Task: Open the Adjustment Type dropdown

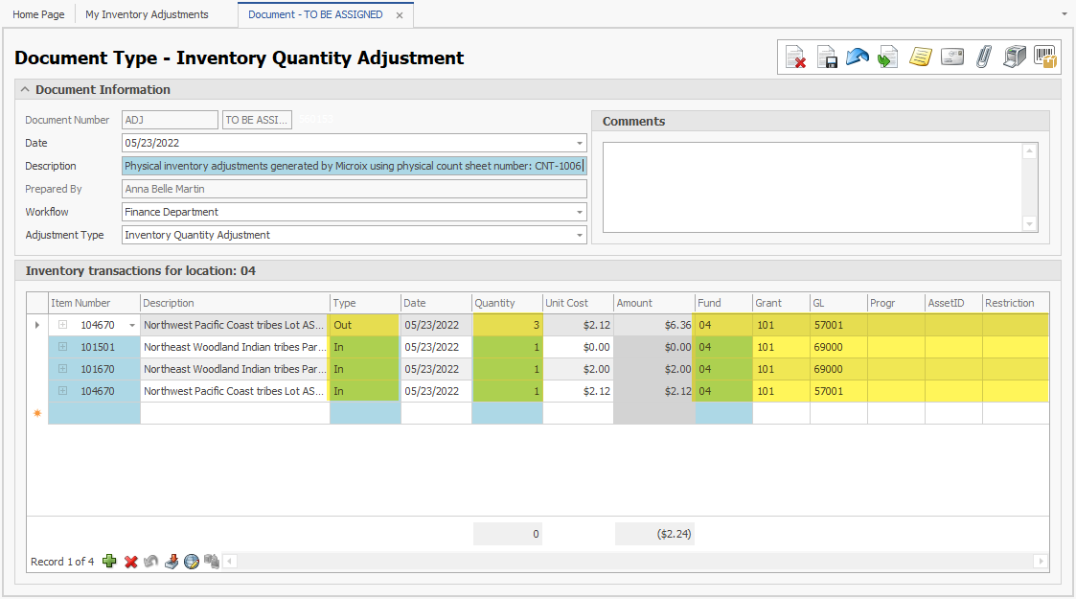Action: point(579,236)
